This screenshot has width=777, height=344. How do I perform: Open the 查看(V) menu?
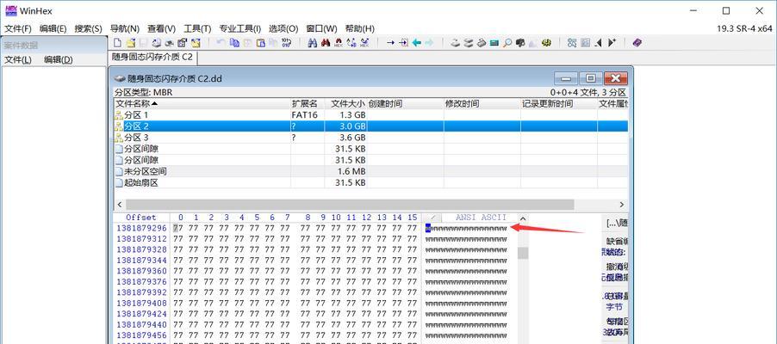(162, 28)
